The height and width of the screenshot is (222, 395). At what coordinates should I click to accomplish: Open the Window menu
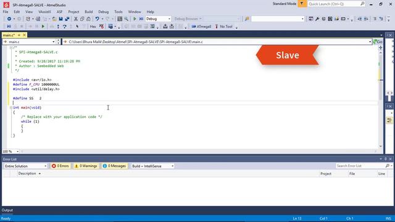(135, 12)
